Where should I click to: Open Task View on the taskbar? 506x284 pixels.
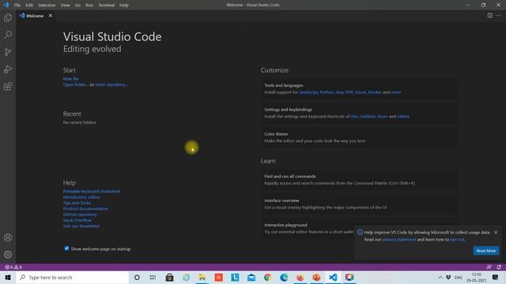coord(153,277)
